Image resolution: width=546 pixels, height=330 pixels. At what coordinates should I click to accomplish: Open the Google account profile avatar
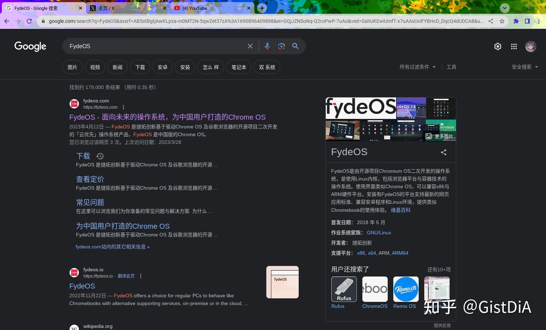531,46
